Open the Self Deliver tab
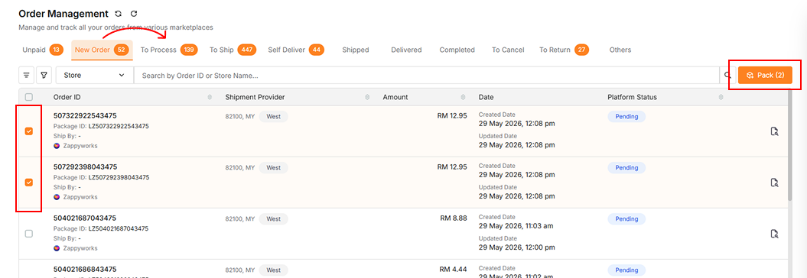Viewport: 807px width, 278px height. 296,50
